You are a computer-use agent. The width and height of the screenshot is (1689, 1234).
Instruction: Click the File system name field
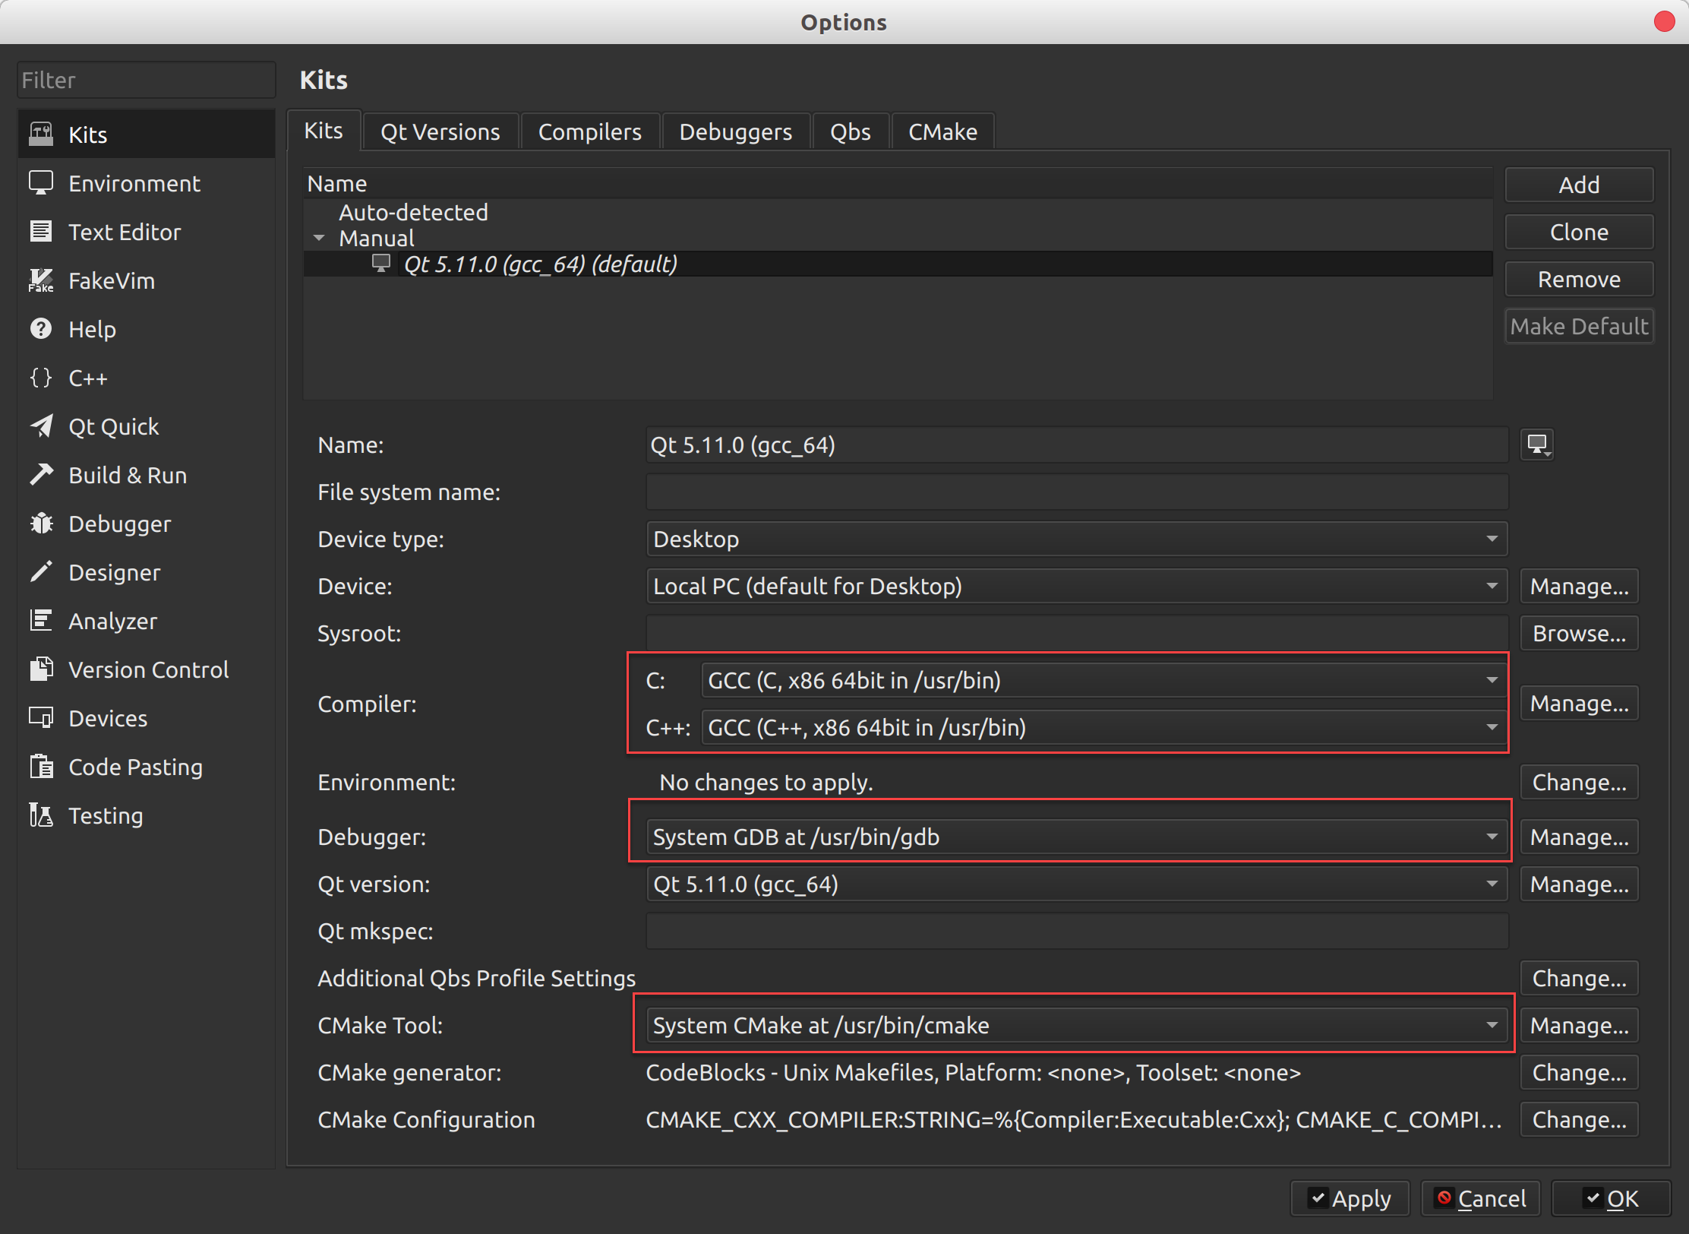pos(1077,492)
